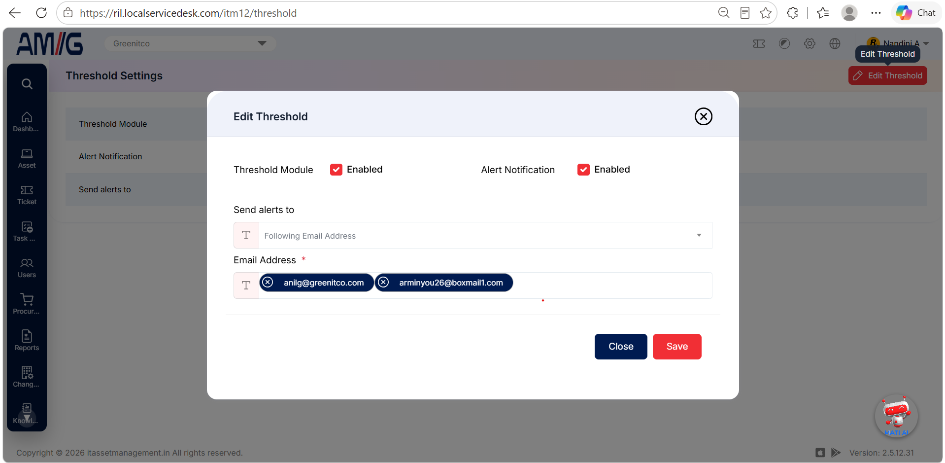Click the theme icon in top header
The height and width of the screenshot is (463, 945).
tap(784, 44)
